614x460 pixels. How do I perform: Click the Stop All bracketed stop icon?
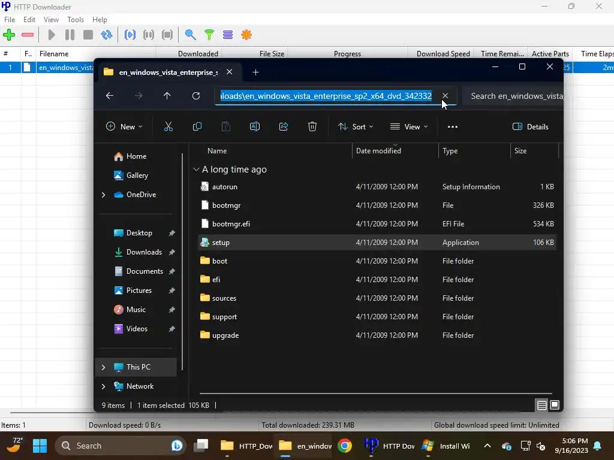click(167, 35)
